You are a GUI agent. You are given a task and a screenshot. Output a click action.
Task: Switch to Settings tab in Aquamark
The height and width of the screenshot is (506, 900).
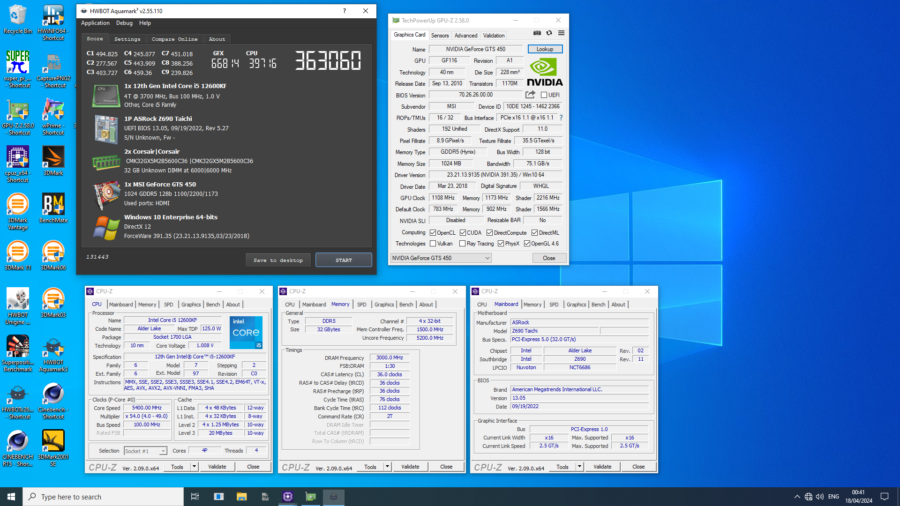click(127, 39)
